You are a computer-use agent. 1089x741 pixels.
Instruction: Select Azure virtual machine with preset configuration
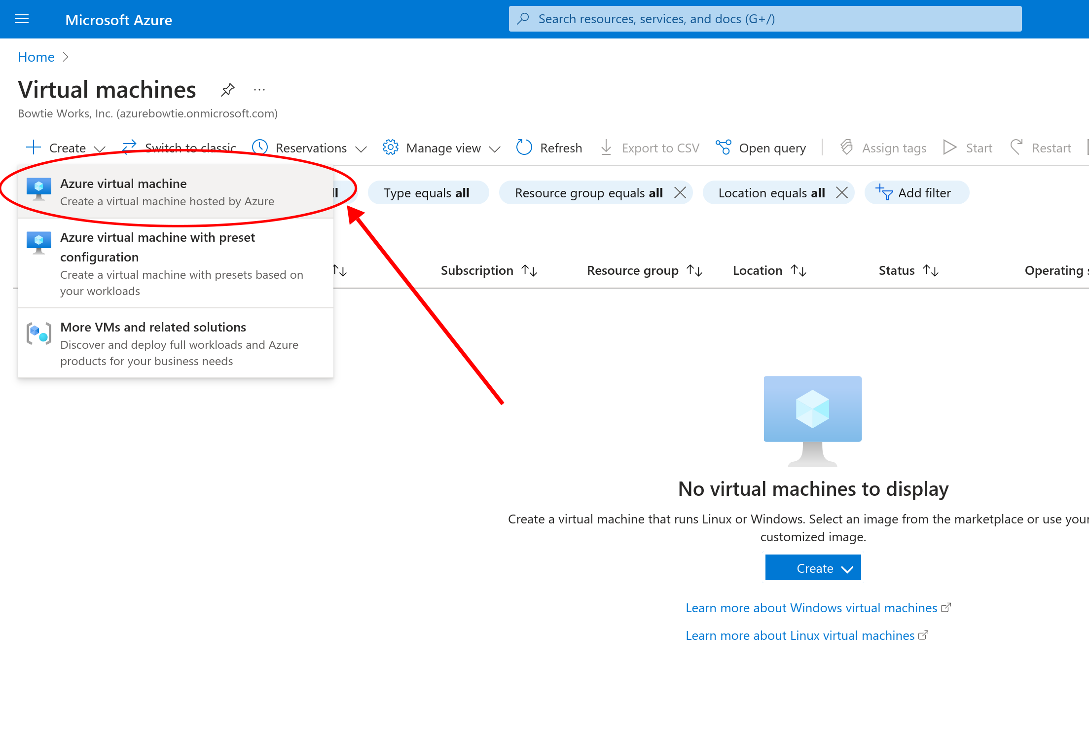pyautogui.click(x=176, y=263)
